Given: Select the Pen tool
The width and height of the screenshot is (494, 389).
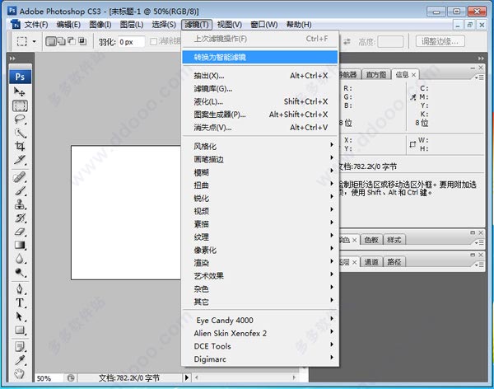Looking at the screenshot, I should point(20,288).
